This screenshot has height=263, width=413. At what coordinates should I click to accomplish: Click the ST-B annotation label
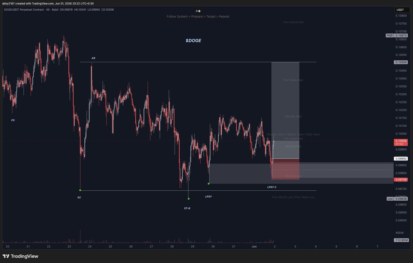click(187, 208)
